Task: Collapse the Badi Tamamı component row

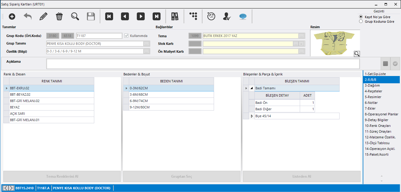Action: click(x=251, y=88)
